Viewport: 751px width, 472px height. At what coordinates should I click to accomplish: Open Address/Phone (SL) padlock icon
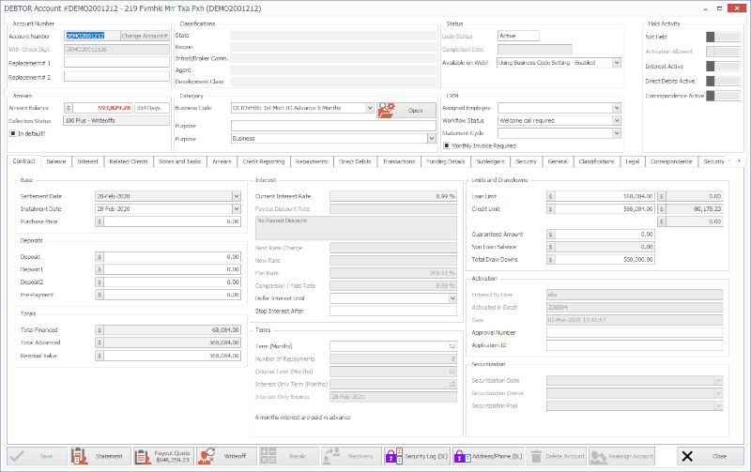pos(462,456)
